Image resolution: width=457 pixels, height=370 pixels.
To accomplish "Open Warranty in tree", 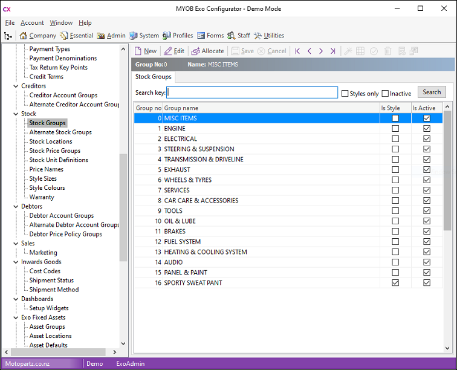I will click(42, 197).
